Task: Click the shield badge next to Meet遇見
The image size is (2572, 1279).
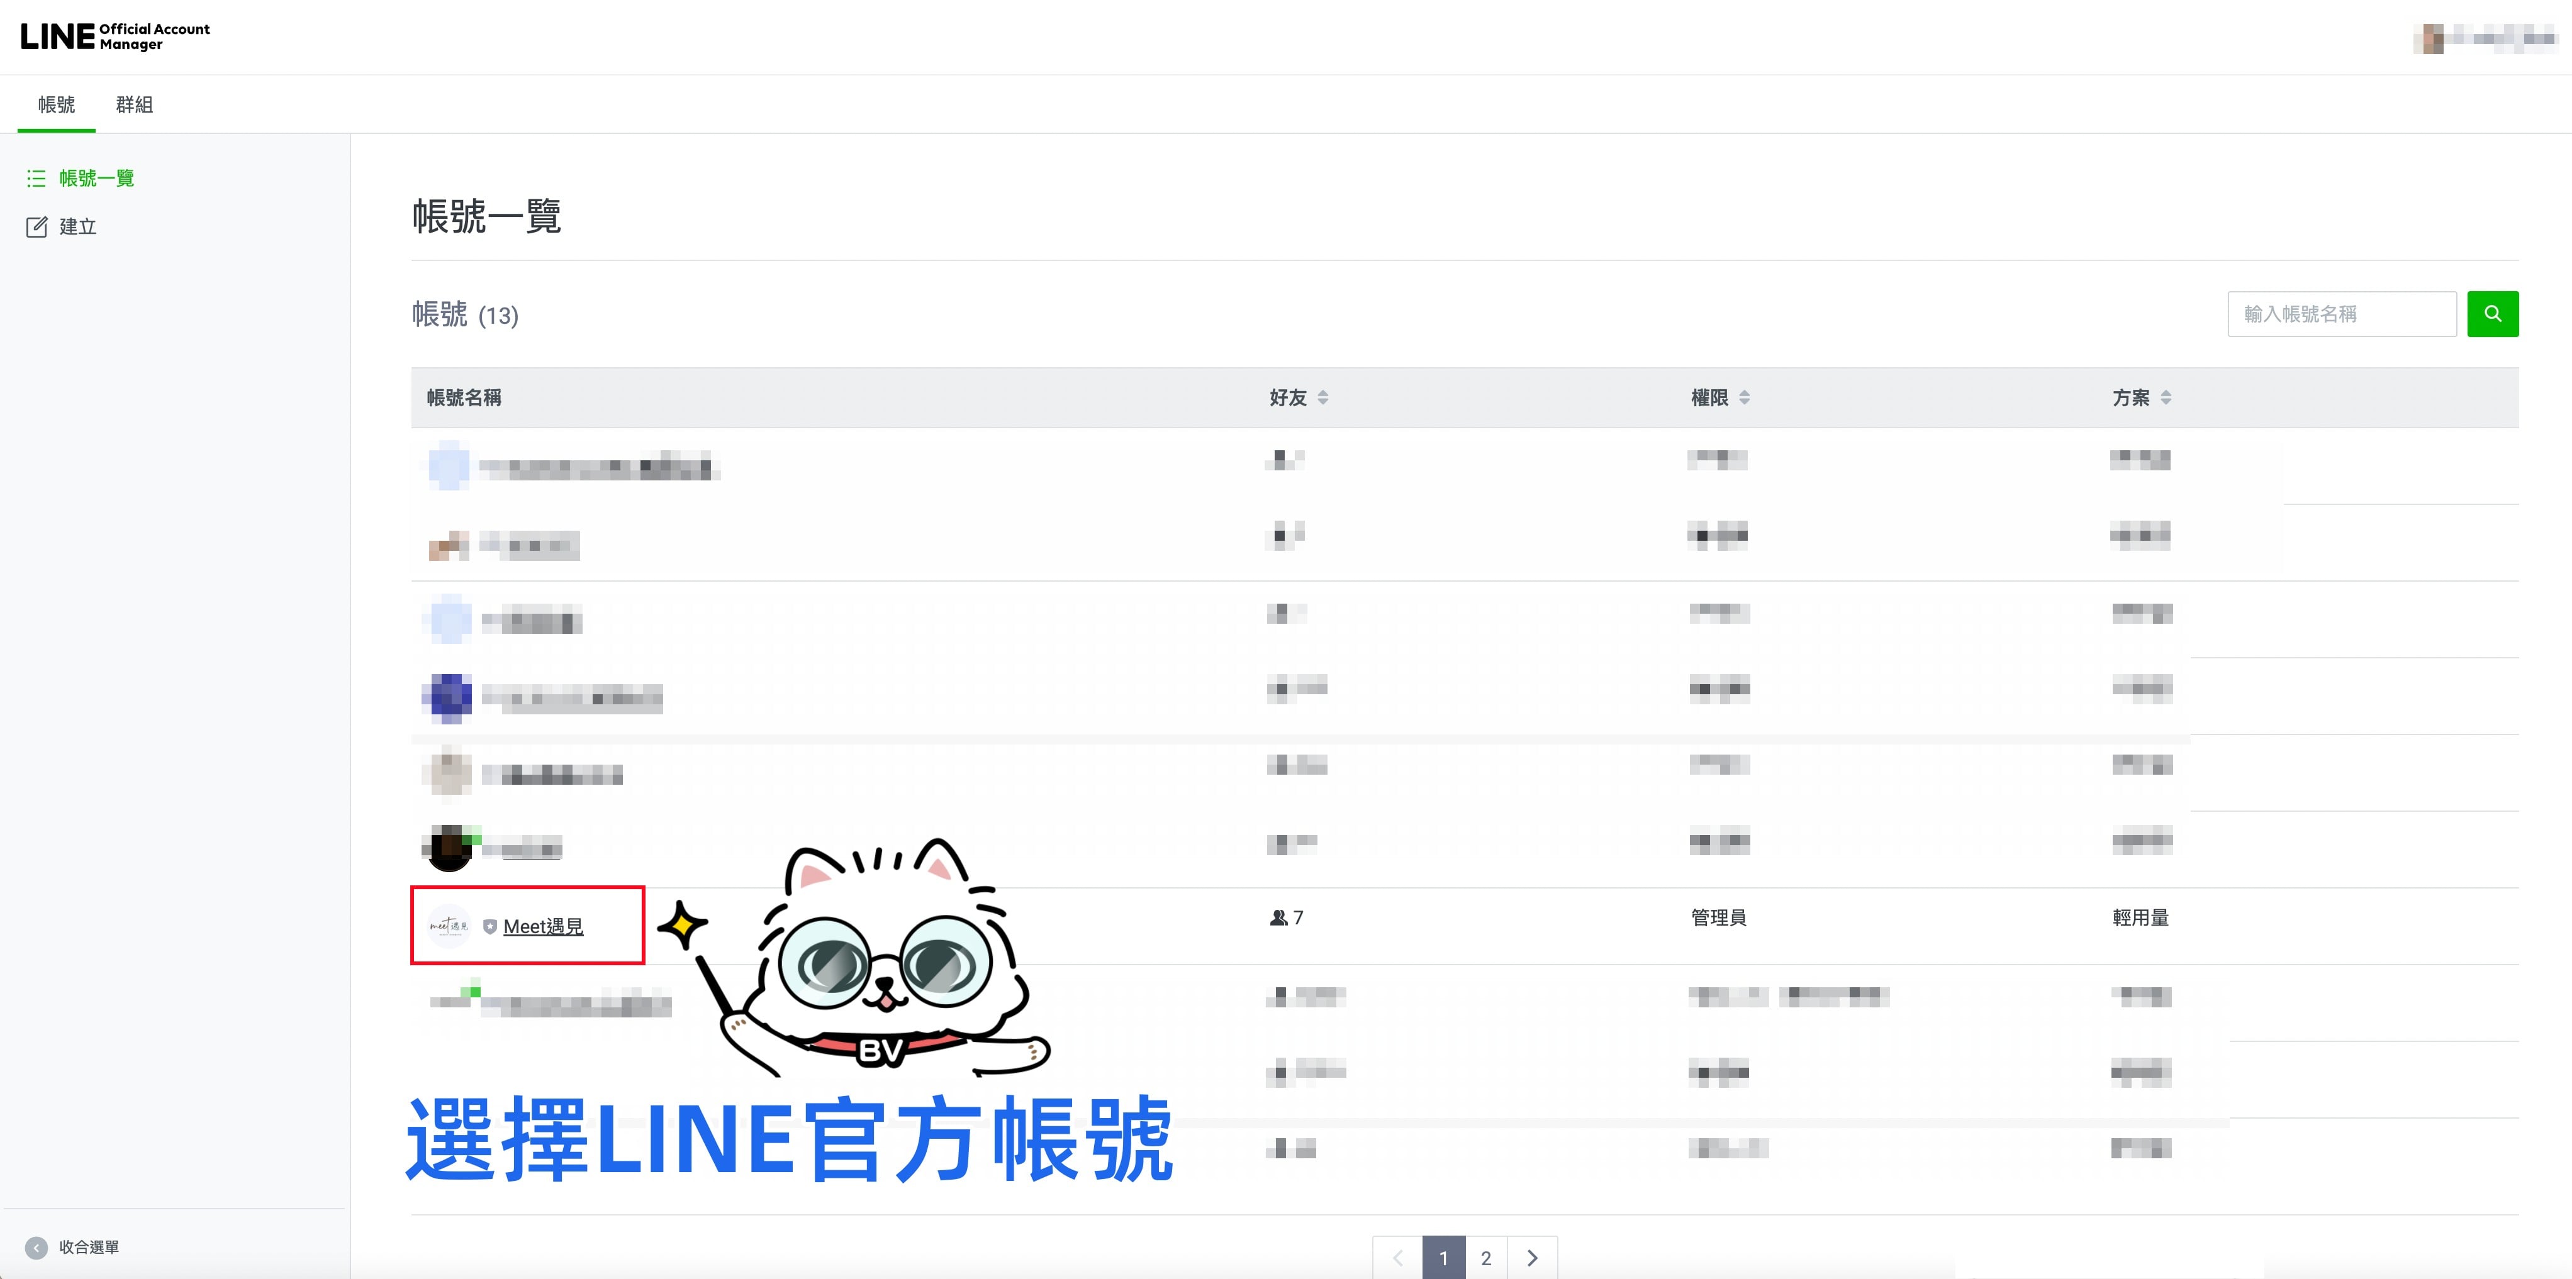Action: (489, 927)
